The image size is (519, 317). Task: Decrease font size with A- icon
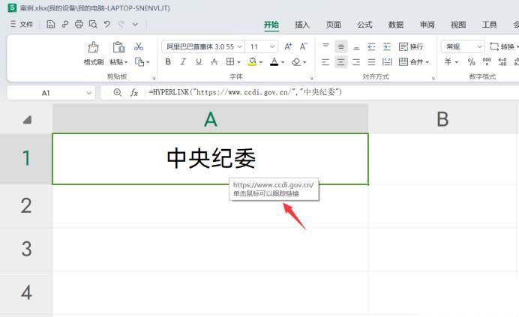point(304,46)
